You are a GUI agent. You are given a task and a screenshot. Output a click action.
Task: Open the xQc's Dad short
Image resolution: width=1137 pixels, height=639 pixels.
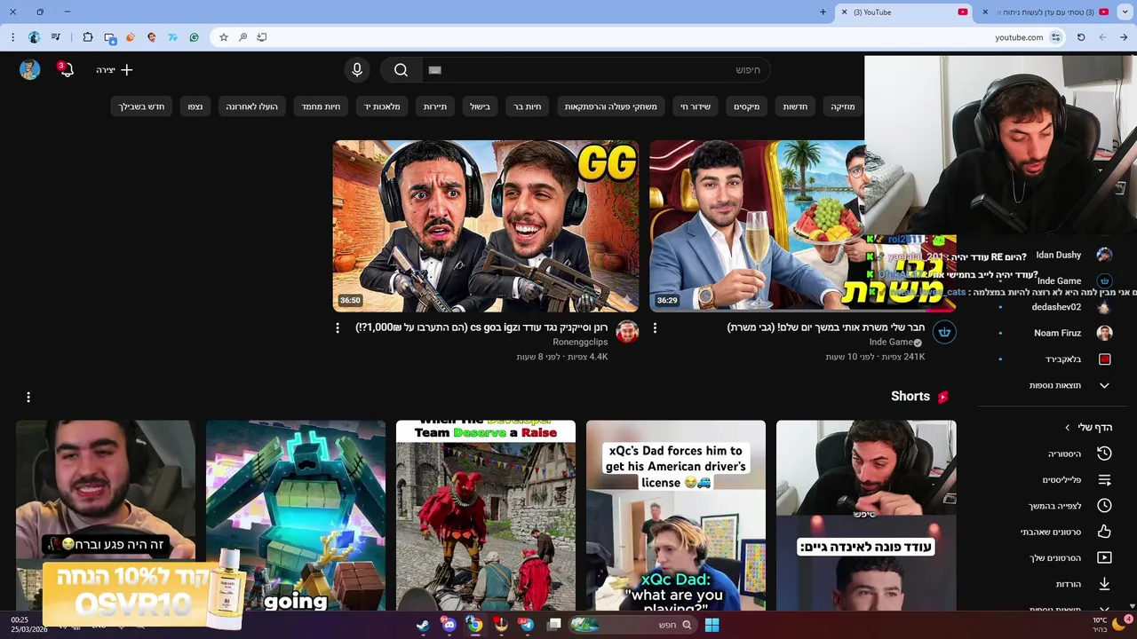[676, 516]
